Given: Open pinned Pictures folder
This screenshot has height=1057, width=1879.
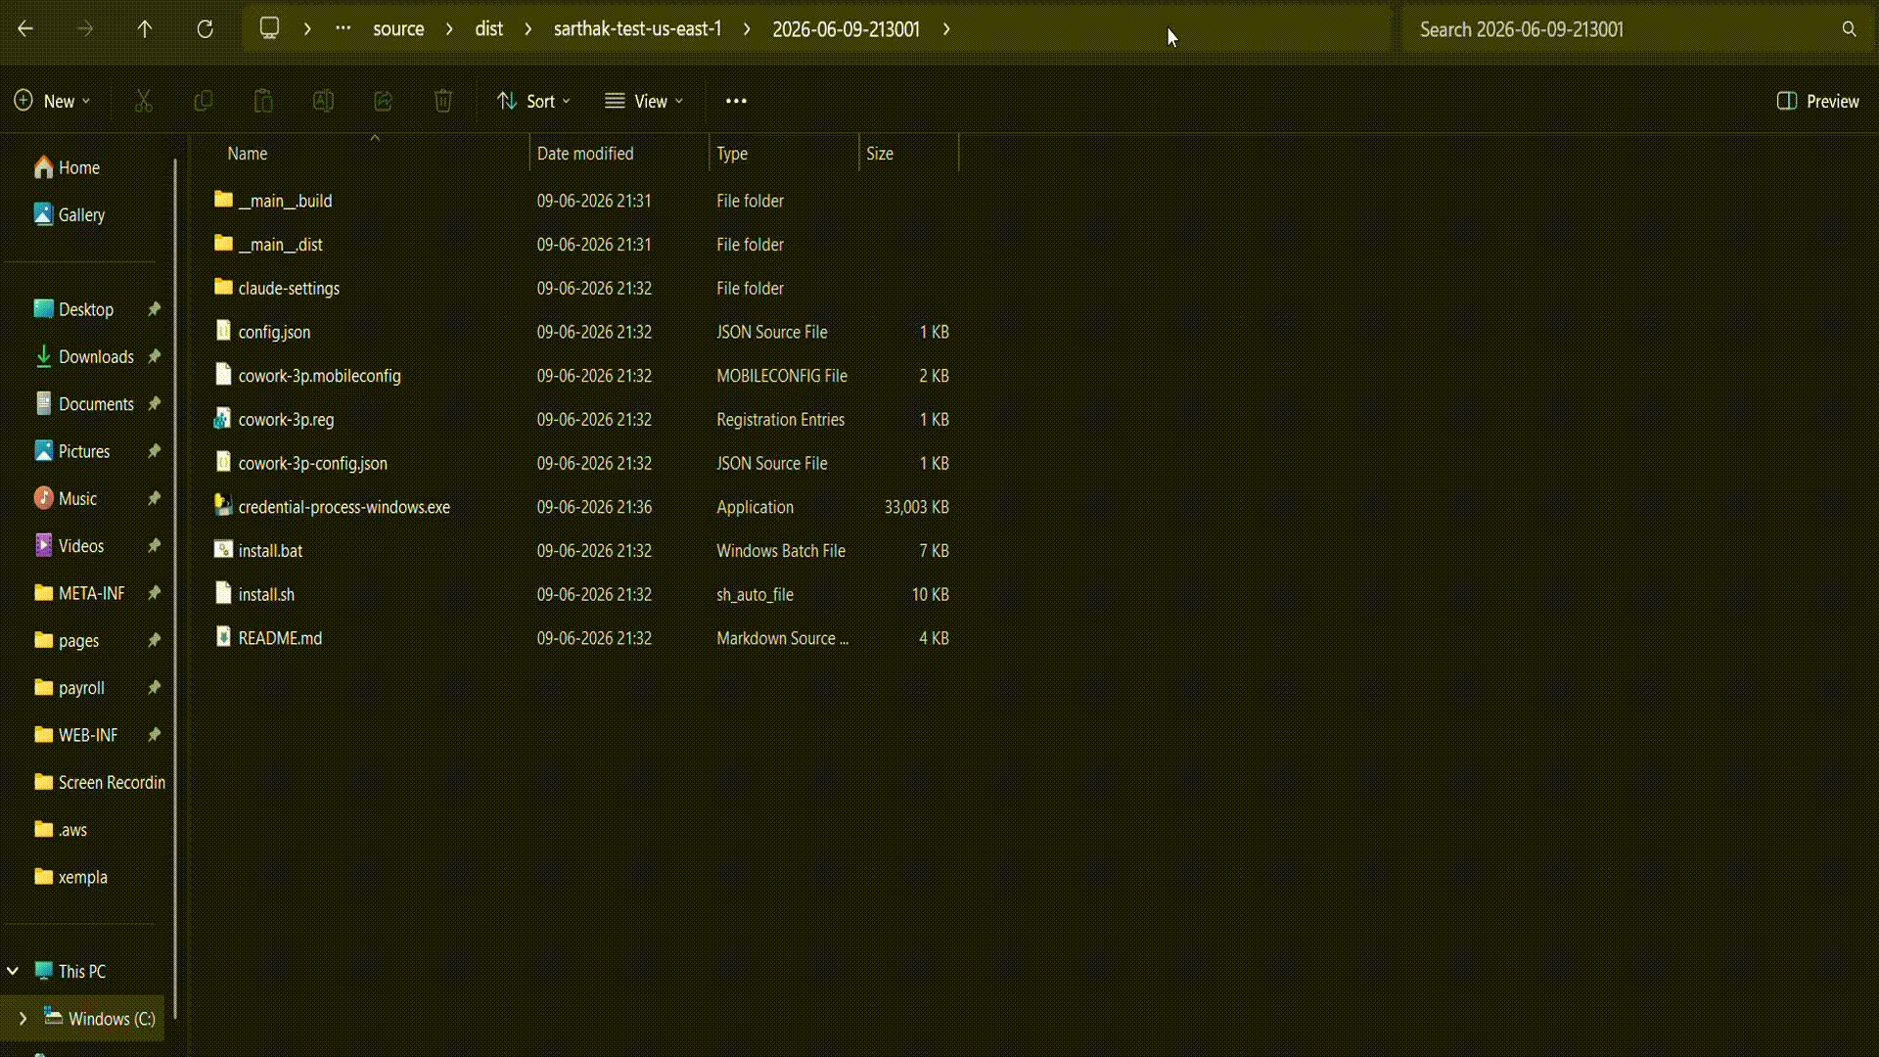Looking at the screenshot, I should click(x=84, y=451).
